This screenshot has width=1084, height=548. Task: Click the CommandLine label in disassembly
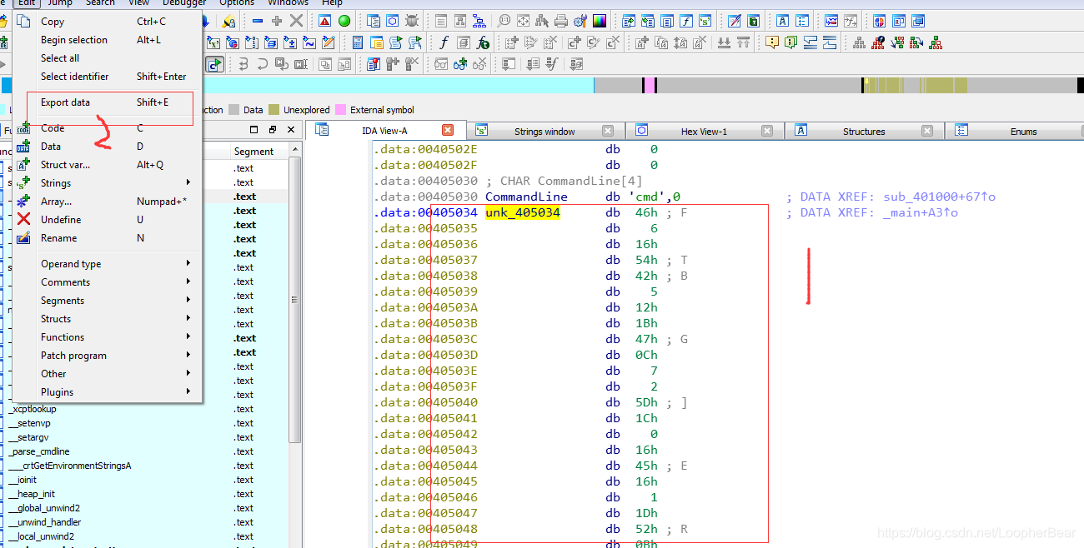(x=526, y=197)
